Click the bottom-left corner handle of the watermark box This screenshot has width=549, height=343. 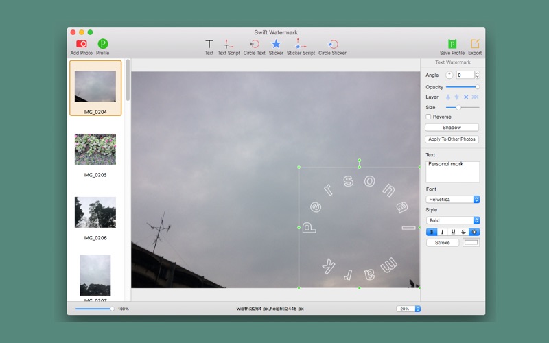[x=299, y=288]
